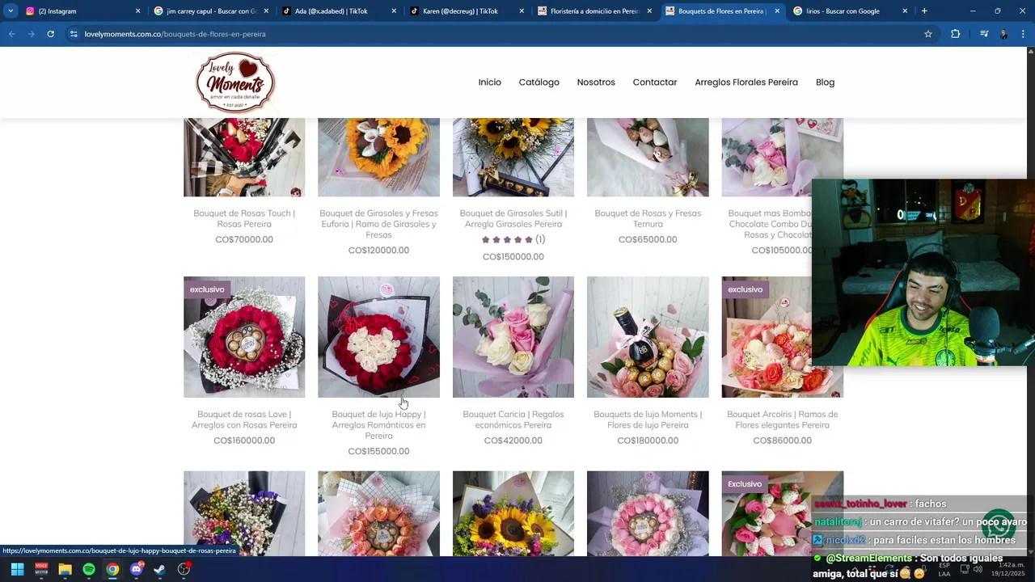Open the Chrome extensions puzzle icon
Image resolution: width=1035 pixels, height=582 pixels.
(x=956, y=34)
